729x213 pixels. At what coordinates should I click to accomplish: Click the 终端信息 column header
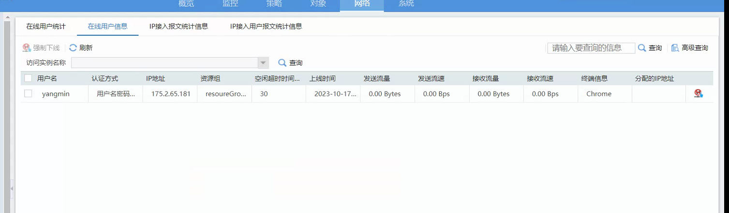click(595, 78)
